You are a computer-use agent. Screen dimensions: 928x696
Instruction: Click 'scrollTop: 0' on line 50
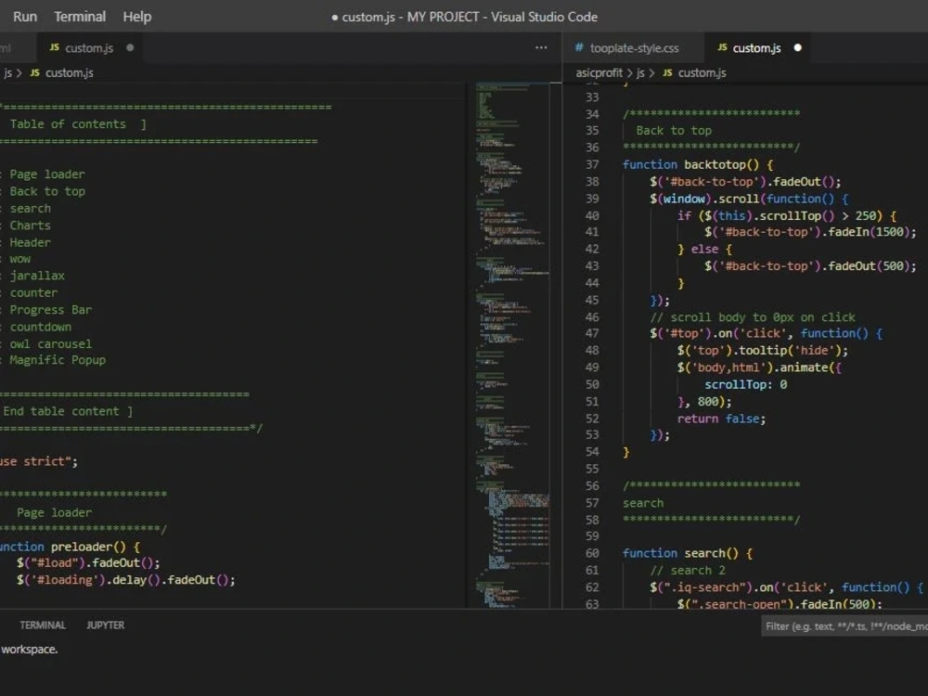coord(745,384)
